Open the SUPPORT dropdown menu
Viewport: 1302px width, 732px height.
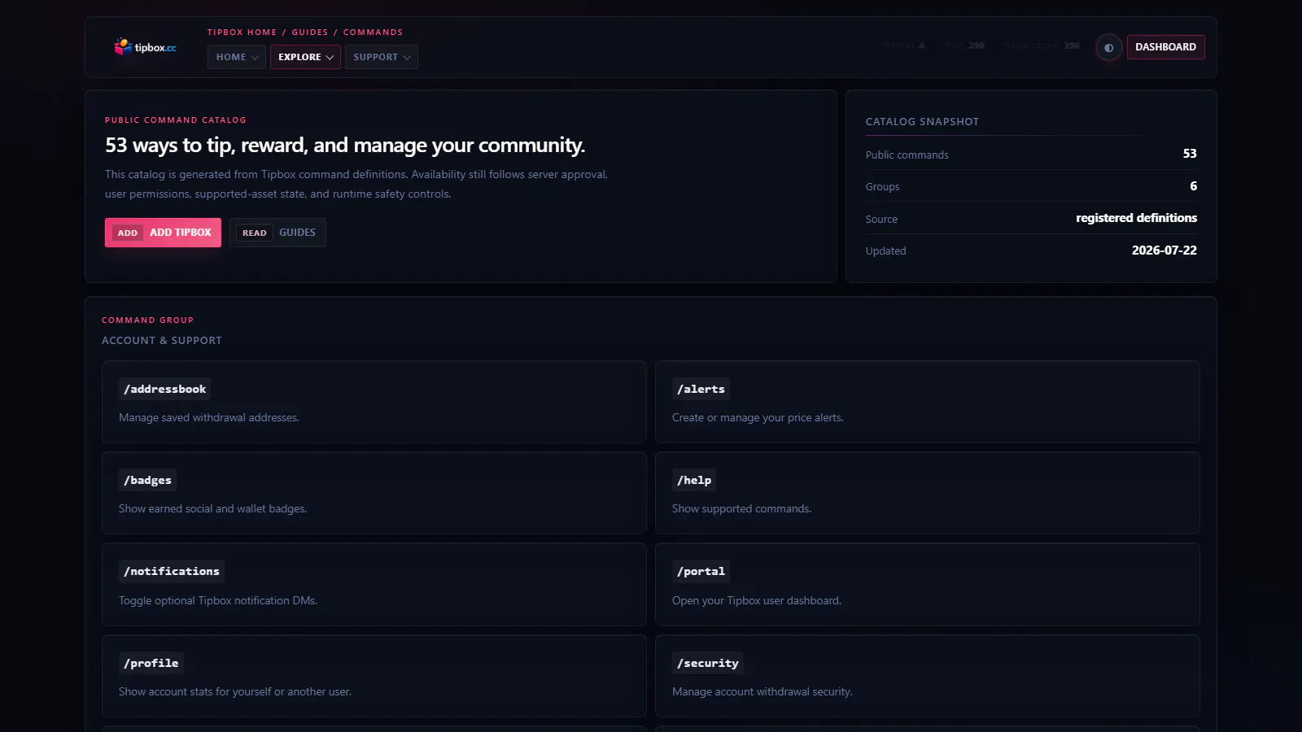tap(382, 57)
